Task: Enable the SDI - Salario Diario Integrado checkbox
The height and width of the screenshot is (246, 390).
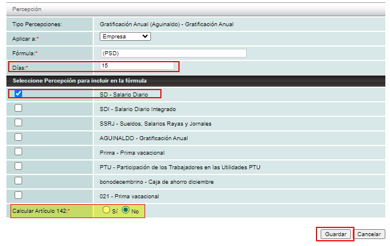Action: [x=19, y=108]
